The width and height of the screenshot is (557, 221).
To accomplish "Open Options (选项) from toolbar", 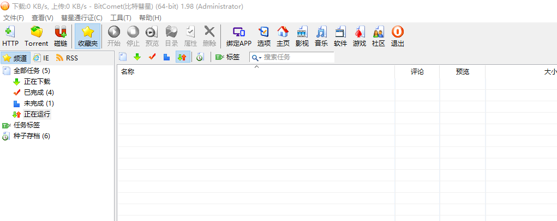I will (264, 36).
